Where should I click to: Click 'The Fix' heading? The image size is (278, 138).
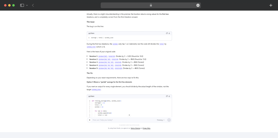90,73
